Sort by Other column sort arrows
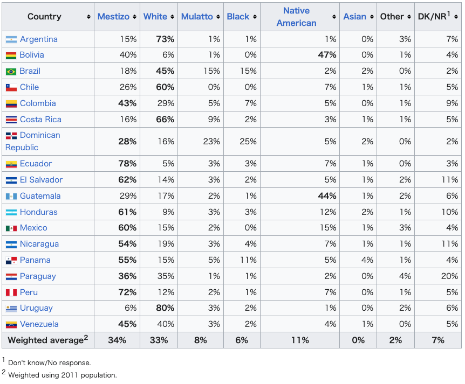 tap(409, 17)
